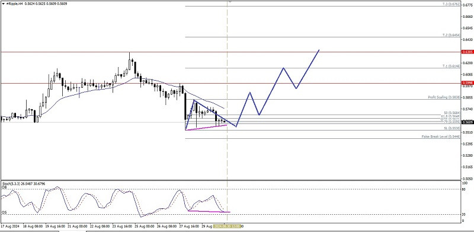Click the OB overbought level label

pos(4,187)
